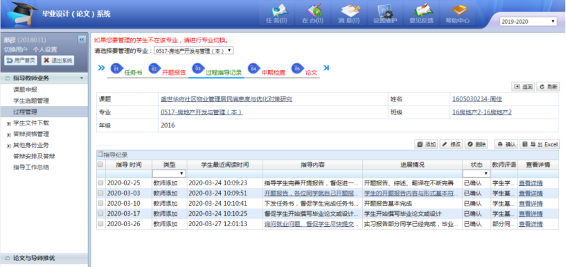This screenshot has width=566, height=267.
Task: Open the 意见反馈 feedback icon
Action: 421,14
